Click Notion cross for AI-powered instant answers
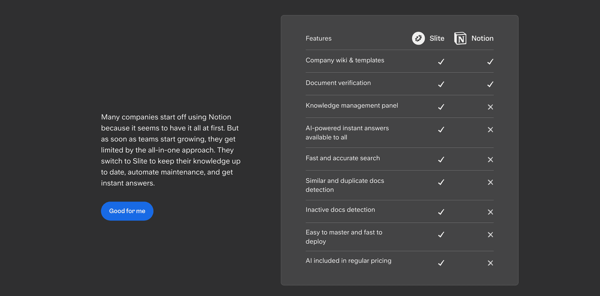The height and width of the screenshot is (296, 600). click(x=490, y=129)
